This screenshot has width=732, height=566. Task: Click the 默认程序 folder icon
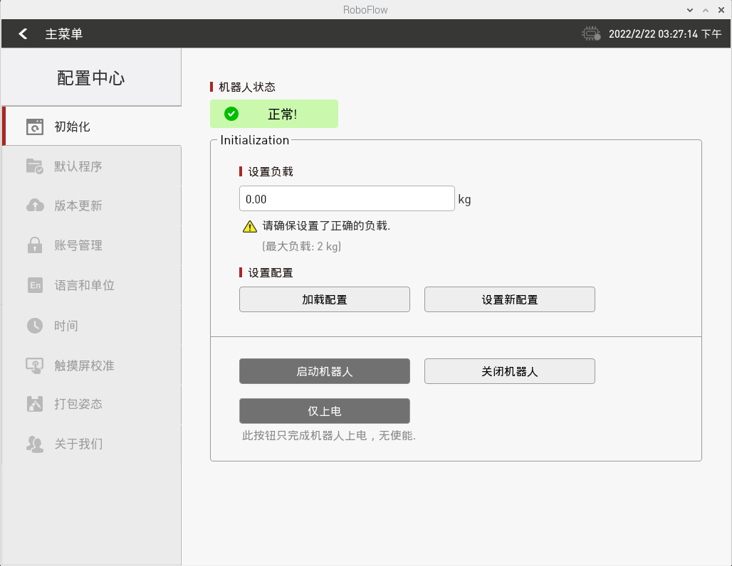[35, 166]
